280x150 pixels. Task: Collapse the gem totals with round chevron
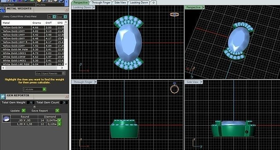pyautogui.click(x=35, y=107)
